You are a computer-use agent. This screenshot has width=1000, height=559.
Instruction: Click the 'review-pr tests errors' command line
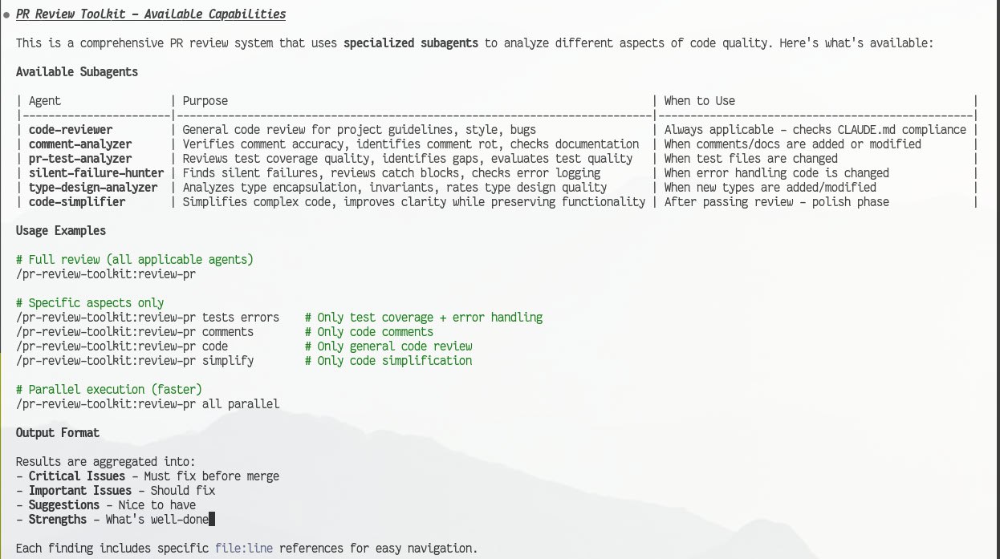(148, 318)
